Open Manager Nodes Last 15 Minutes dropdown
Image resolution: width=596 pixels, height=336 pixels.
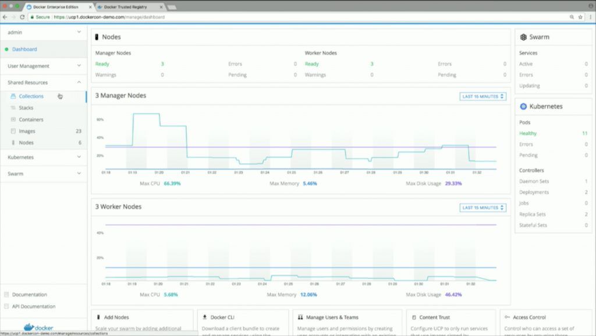(x=483, y=97)
